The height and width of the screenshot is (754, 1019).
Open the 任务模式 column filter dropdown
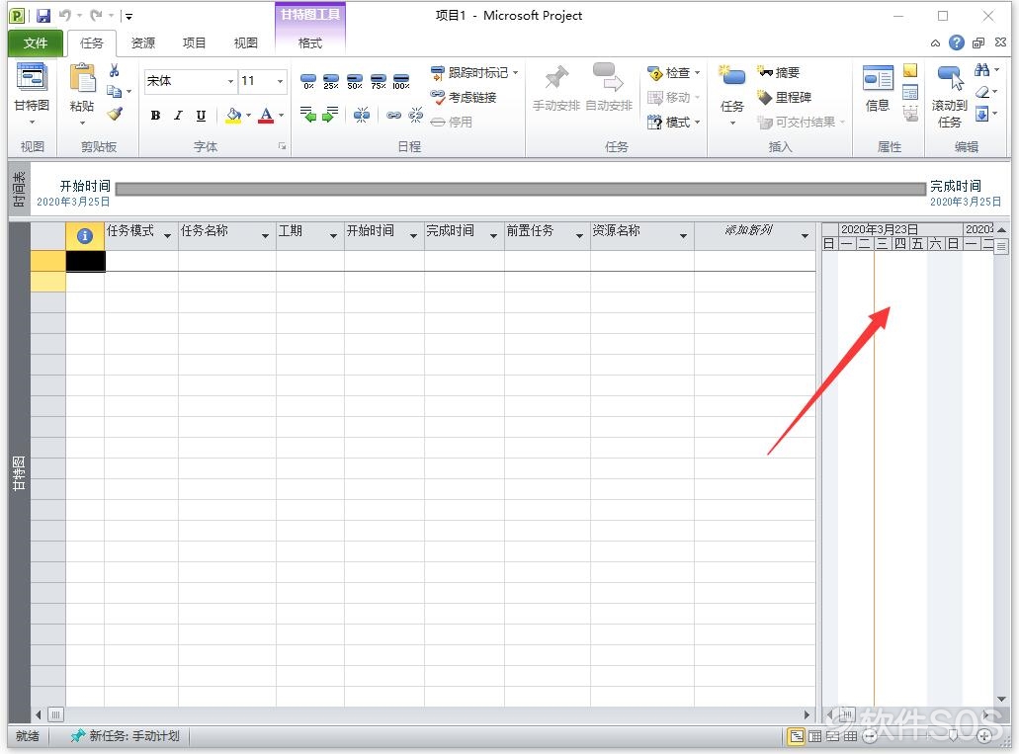tap(168, 235)
